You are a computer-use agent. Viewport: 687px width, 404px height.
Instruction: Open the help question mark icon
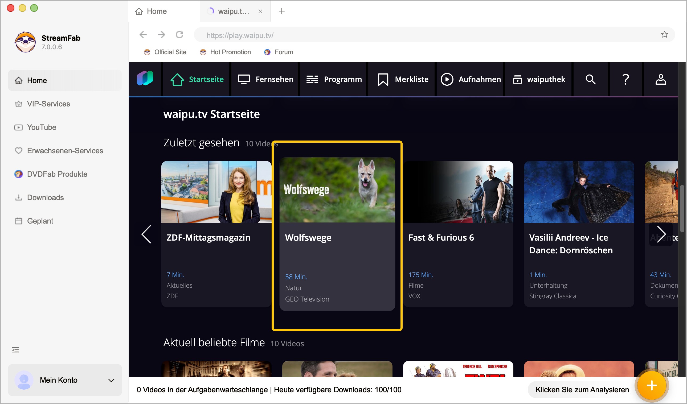(626, 79)
